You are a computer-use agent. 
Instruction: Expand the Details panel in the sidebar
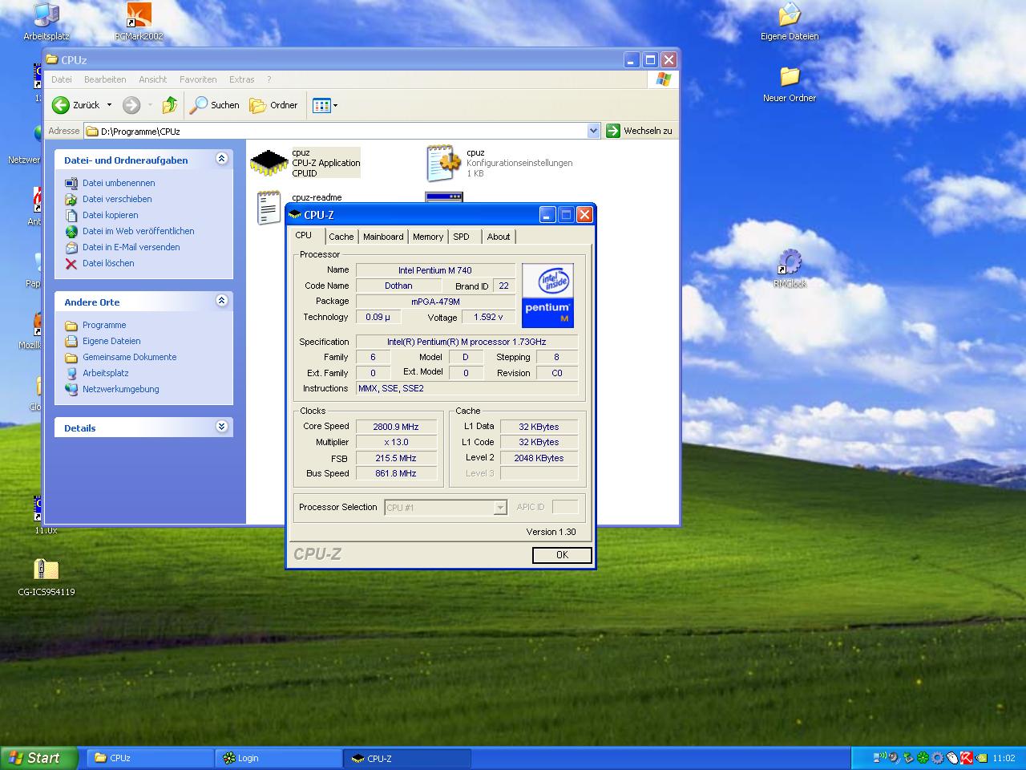[222, 427]
